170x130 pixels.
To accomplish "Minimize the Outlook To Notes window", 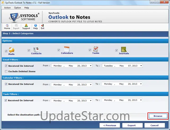I will pos(153,2).
